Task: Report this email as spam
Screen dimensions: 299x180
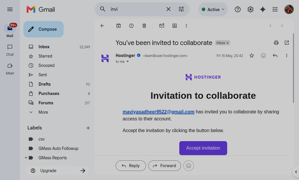Action: [x=131, y=26]
